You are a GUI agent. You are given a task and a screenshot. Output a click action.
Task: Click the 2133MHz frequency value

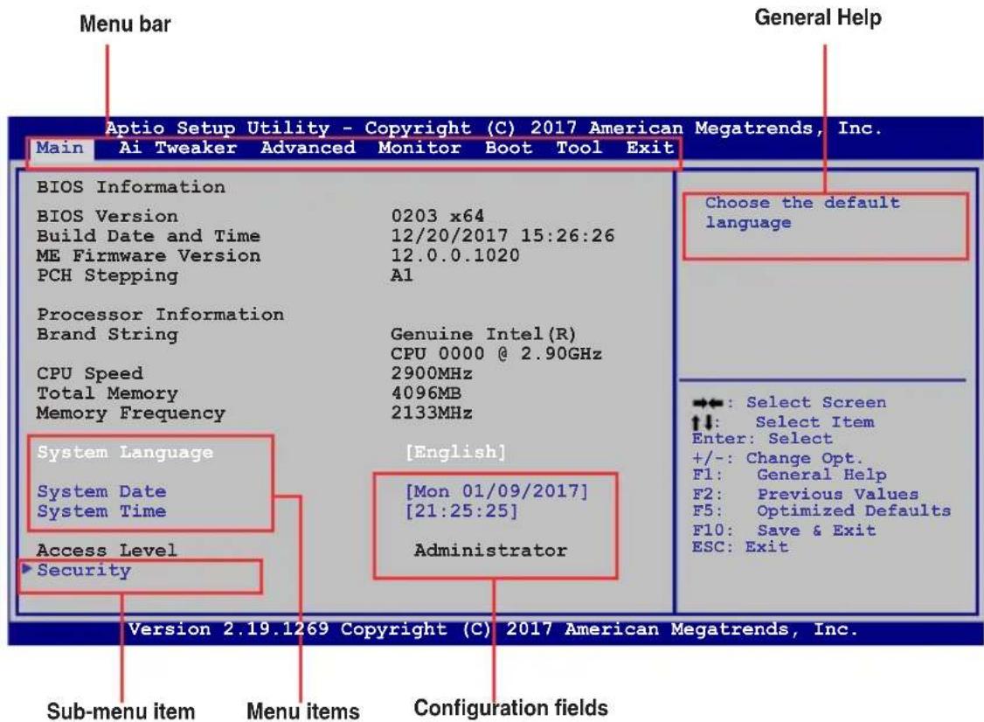click(x=431, y=413)
